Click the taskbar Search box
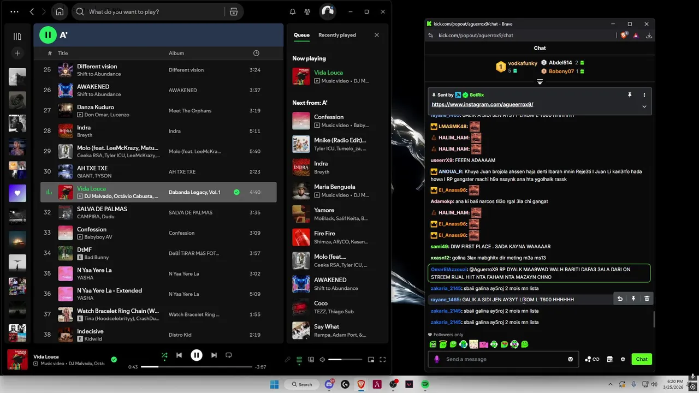This screenshot has width=699, height=393. coord(302,384)
